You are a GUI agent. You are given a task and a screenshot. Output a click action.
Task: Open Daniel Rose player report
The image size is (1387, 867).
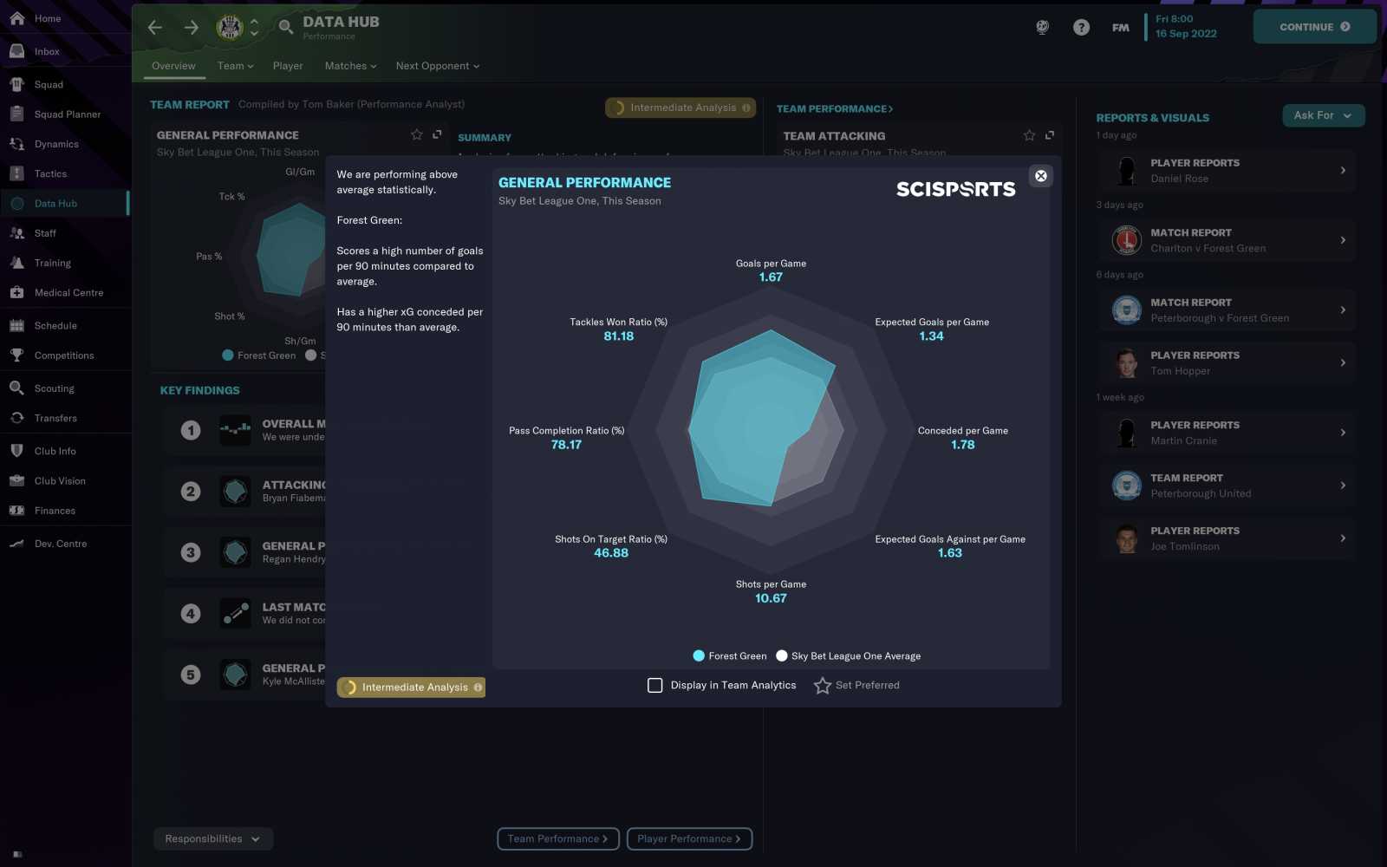tap(1227, 171)
